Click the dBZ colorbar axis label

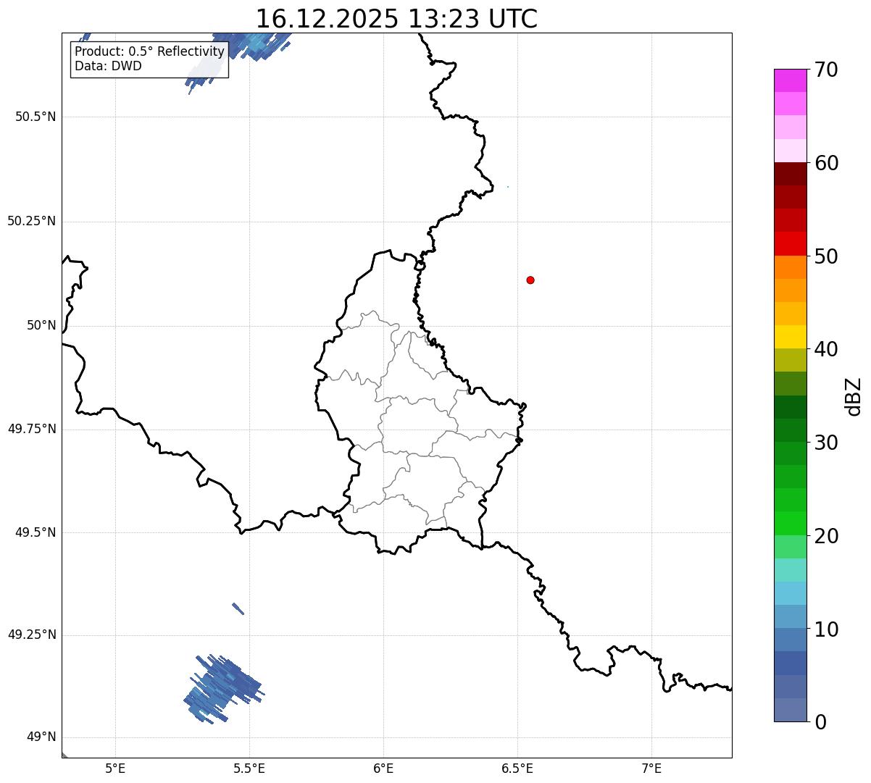point(854,396)
